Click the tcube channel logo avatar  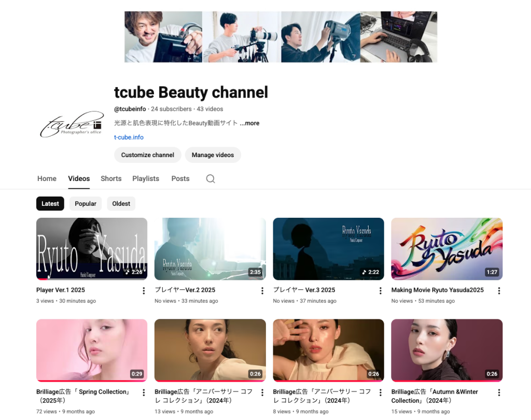click(72, 124)
